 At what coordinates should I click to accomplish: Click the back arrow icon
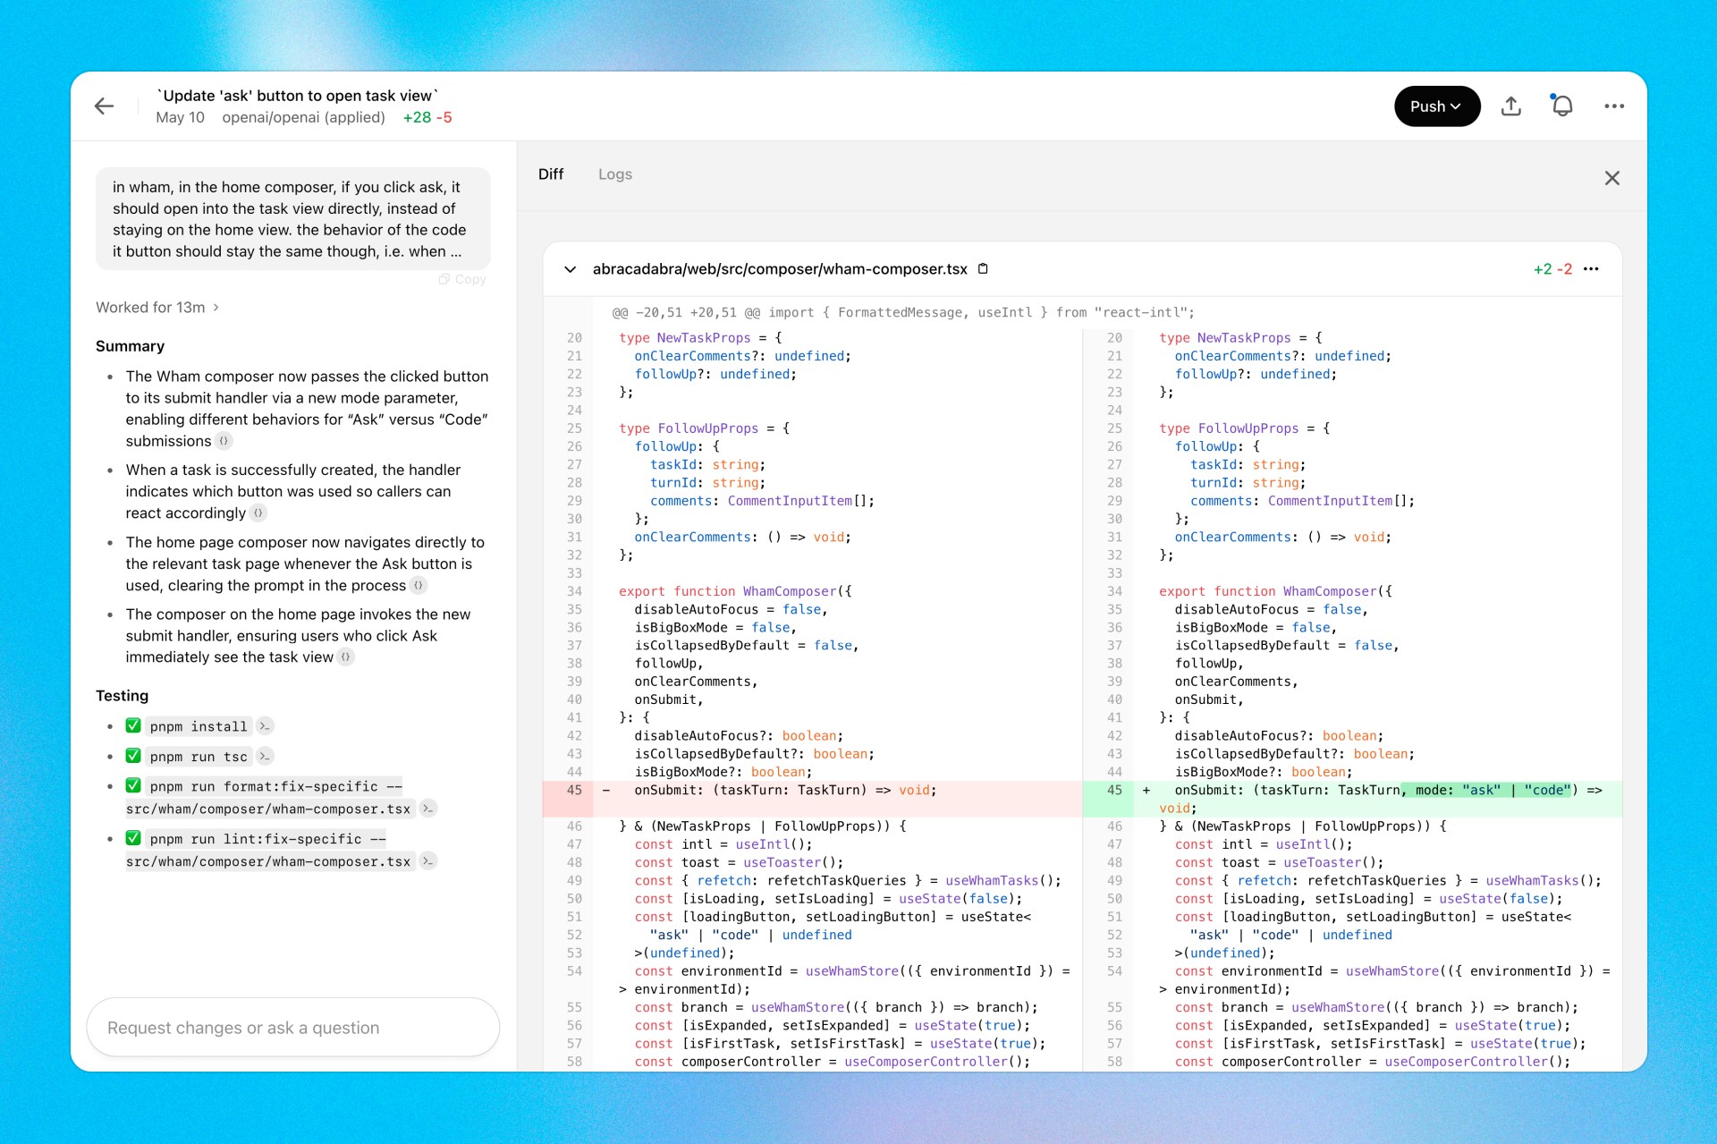point(105,106)
